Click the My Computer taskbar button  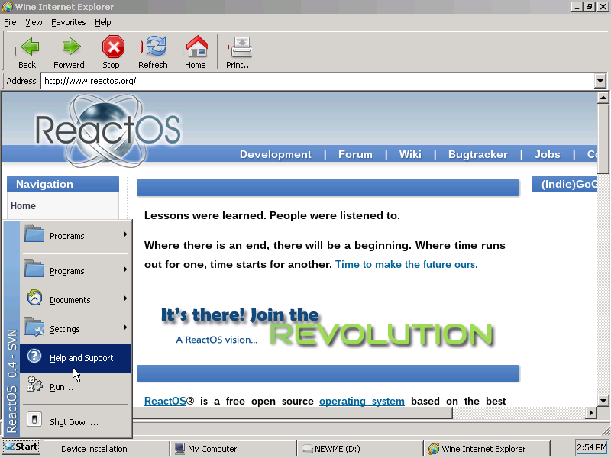pyautogui.click(x=232, y=449)
